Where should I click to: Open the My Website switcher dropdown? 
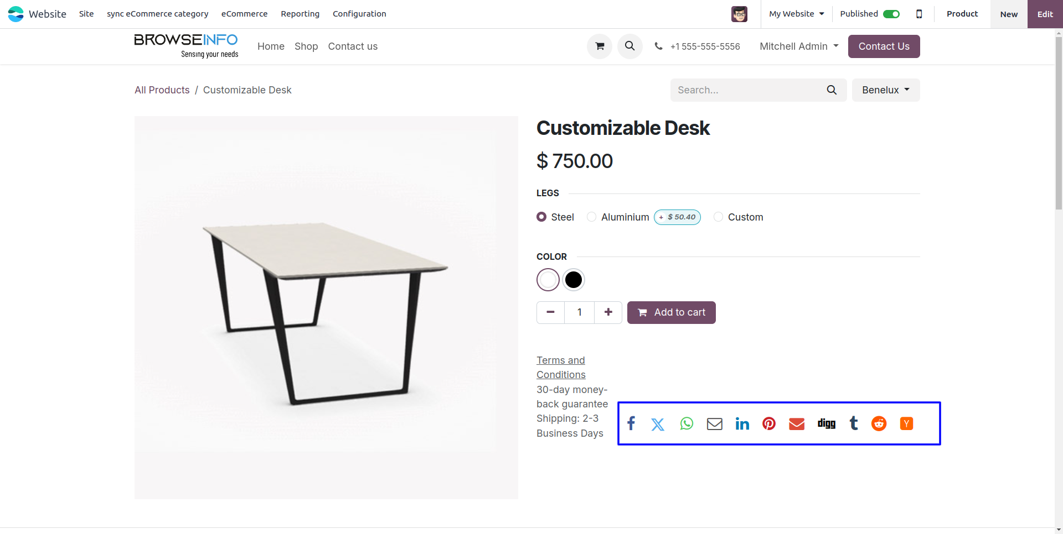pos(796,14)
